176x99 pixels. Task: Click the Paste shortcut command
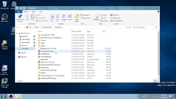pos(42,21)
